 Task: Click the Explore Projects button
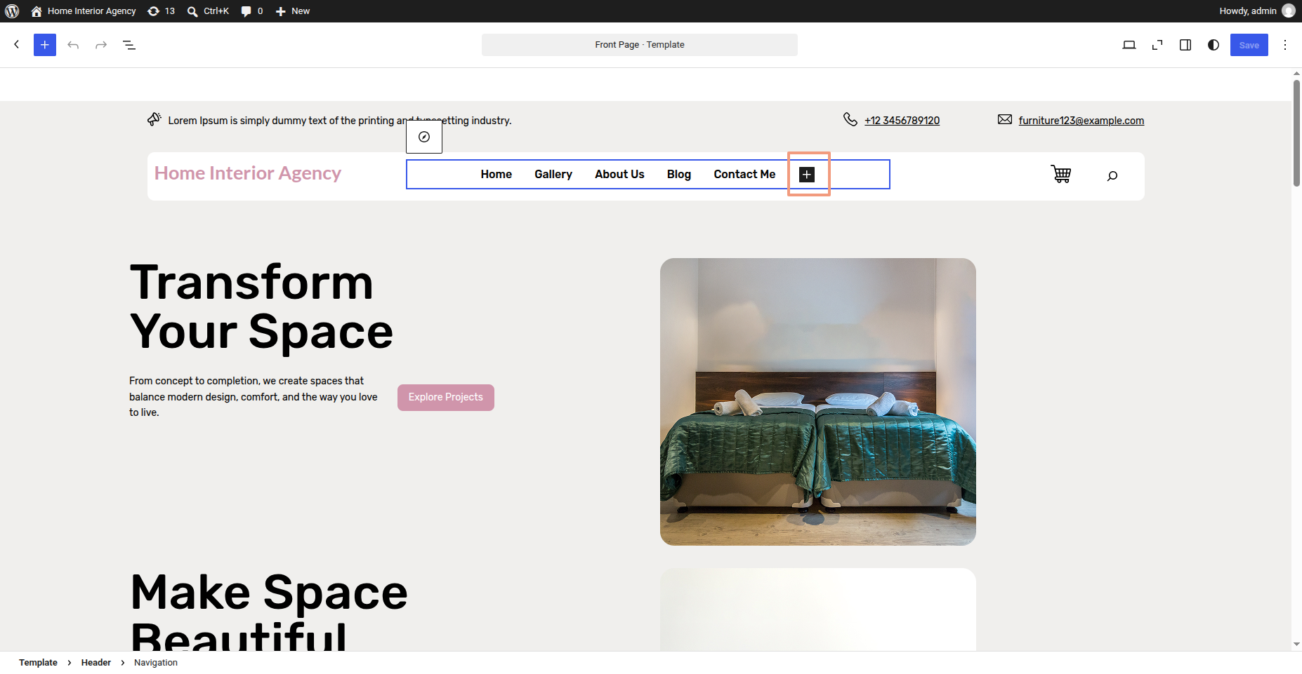[446, 397]
